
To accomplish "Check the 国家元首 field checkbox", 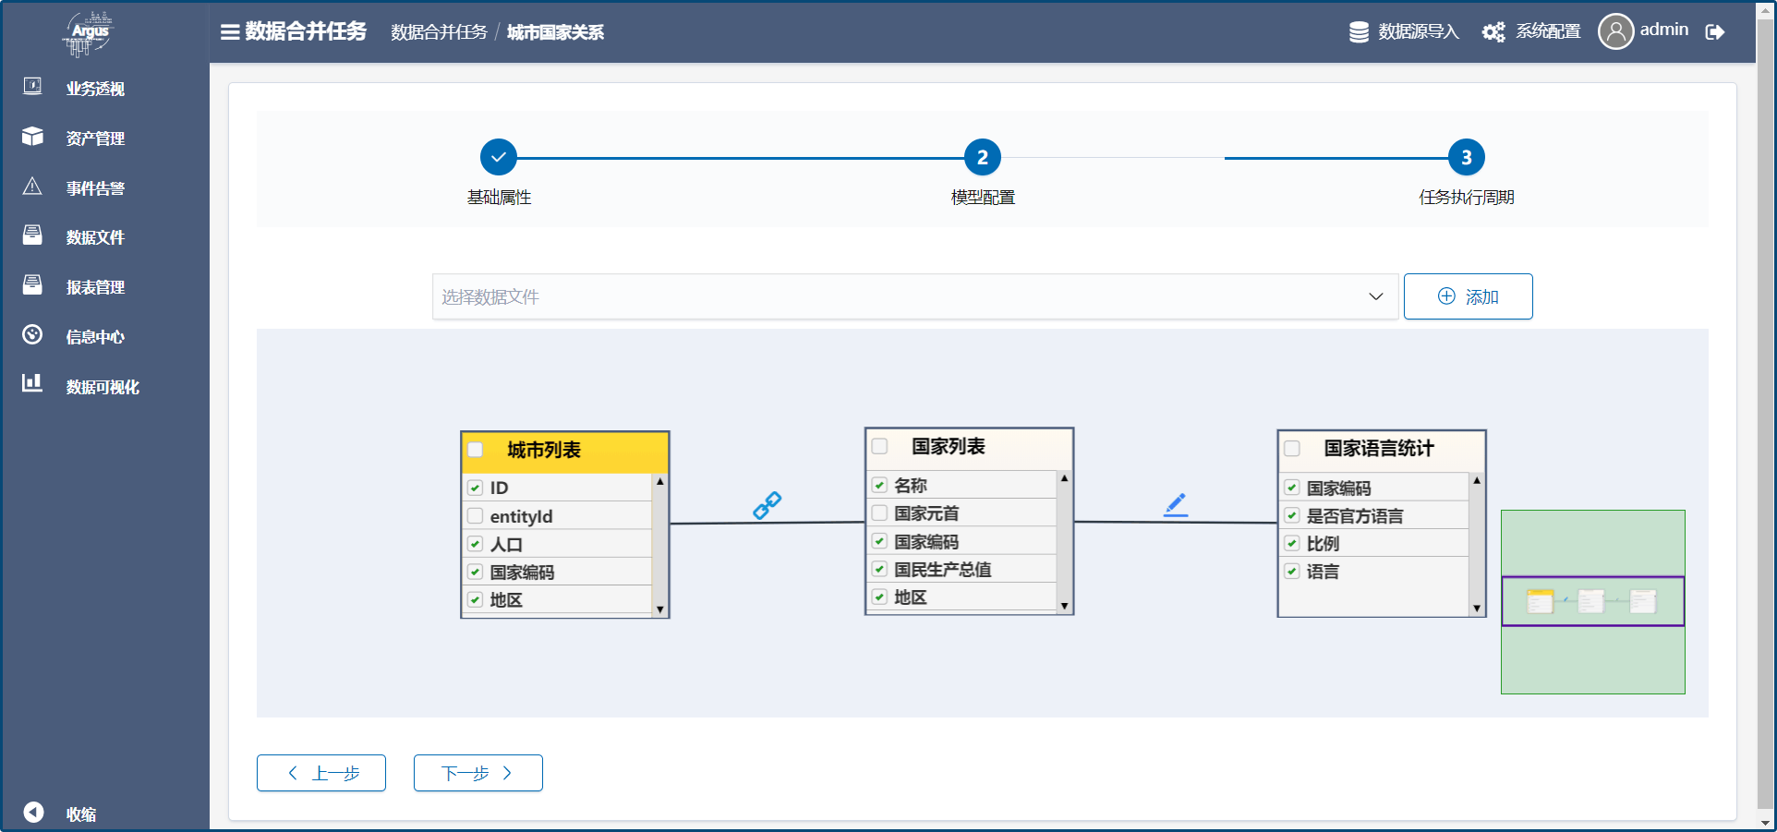I will [880, 513].
